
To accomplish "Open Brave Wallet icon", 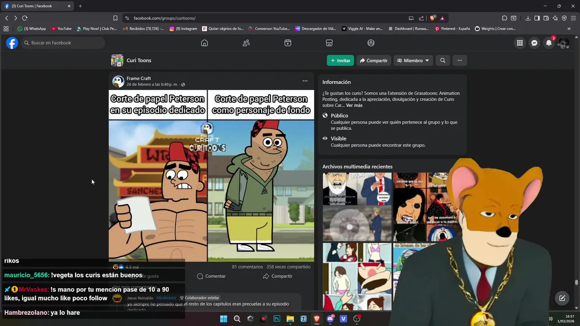I will pos(546,18).
